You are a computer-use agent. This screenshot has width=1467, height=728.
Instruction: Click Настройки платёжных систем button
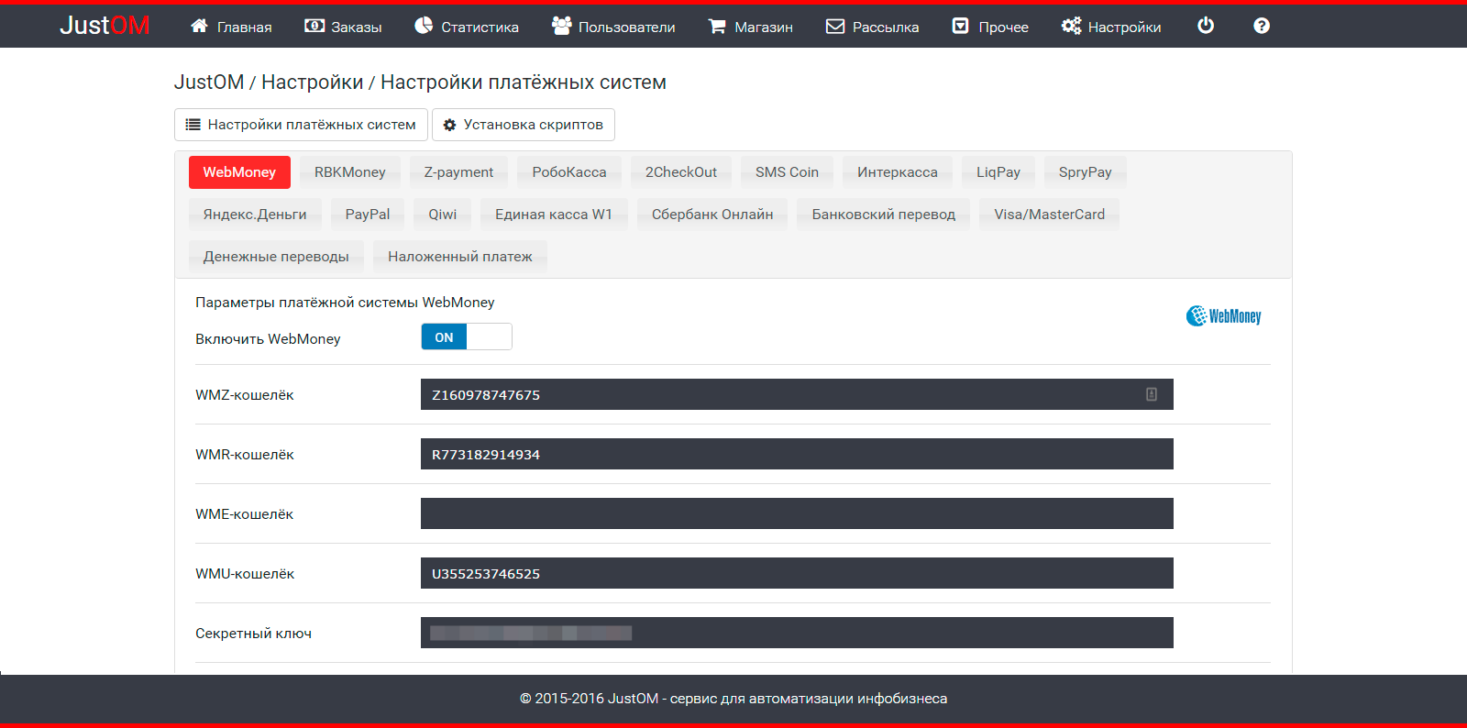tap(301, 125)
